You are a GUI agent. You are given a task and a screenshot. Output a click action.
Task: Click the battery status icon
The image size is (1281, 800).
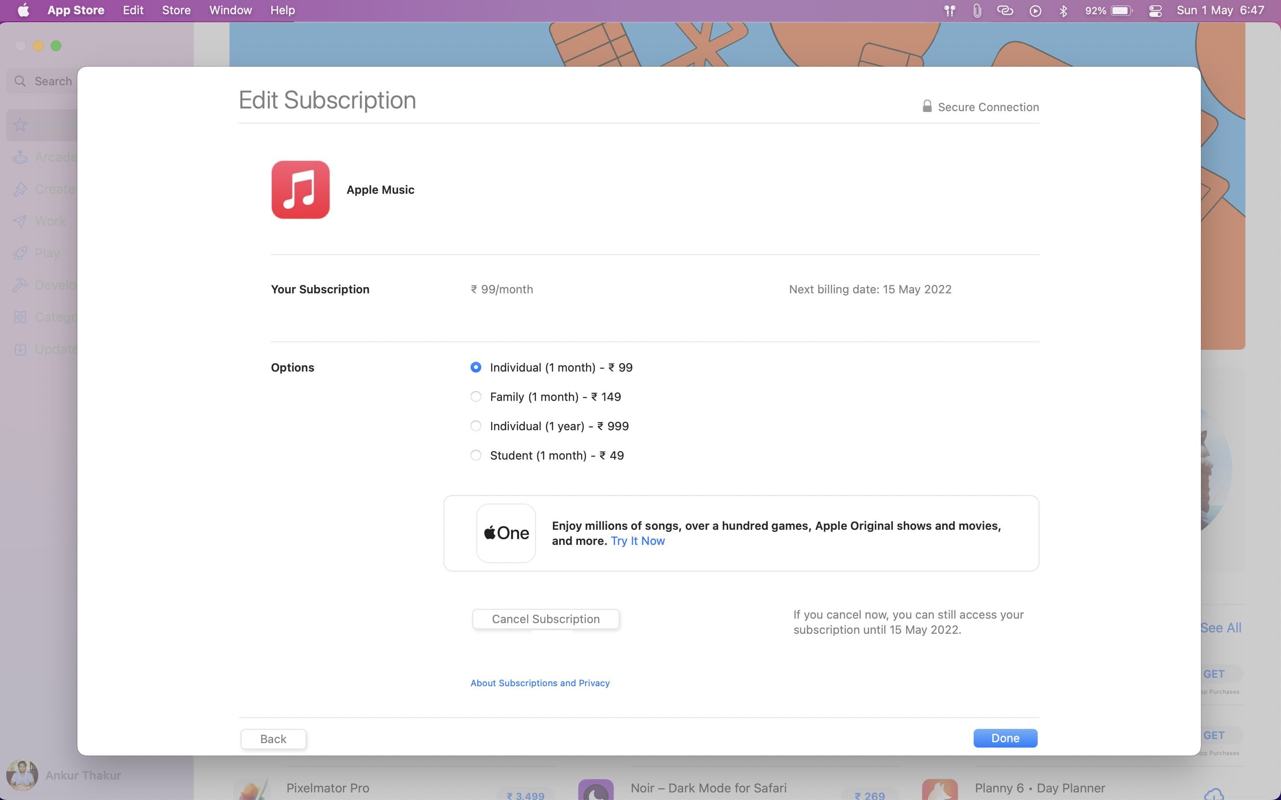pyautogui.click(x=1122, y=11)
